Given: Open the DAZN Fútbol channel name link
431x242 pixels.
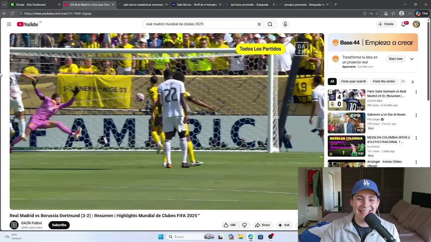Looking at the screenshot, I should click(x=31, y=223).
